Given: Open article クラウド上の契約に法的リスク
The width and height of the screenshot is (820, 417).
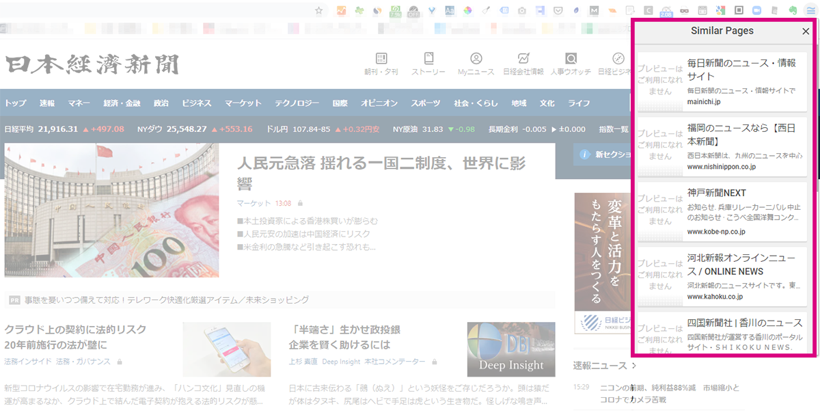Looking at the screenshot, I should pos(75,337).
